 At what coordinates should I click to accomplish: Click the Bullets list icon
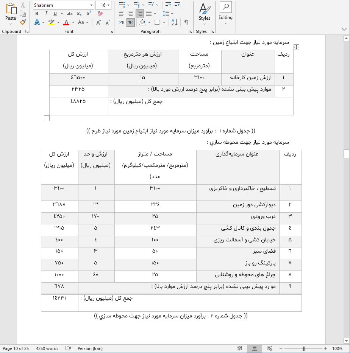tap(122, 5)
